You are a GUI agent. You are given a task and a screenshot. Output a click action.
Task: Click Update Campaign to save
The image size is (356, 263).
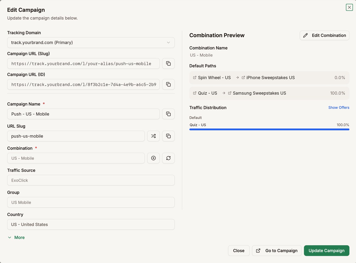pyautogui.click(x=327, y=251)
